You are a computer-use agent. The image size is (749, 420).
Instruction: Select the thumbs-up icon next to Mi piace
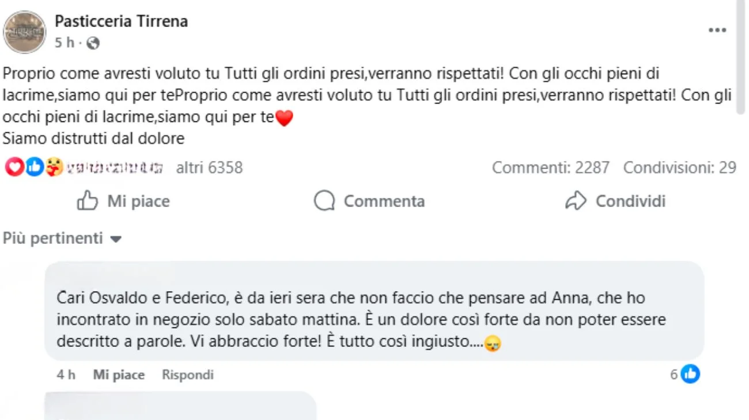[x=88, y=201]
